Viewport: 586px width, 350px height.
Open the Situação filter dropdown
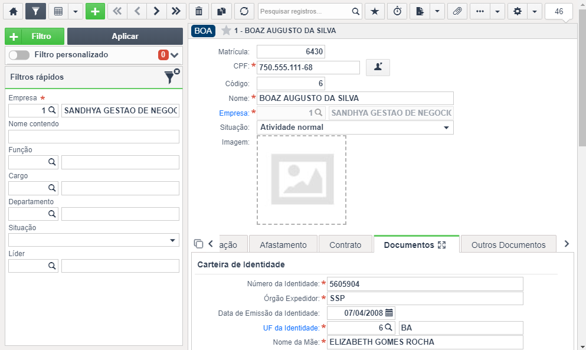pos(94,240)
